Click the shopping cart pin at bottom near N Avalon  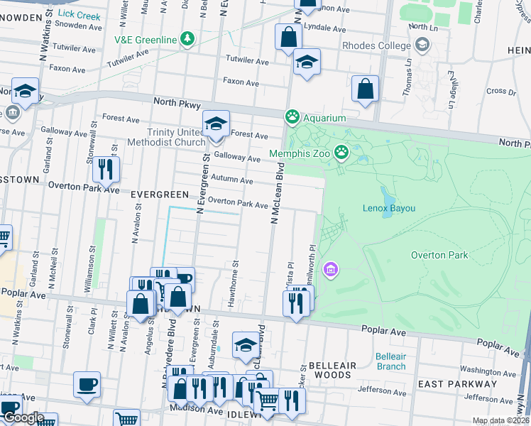coord(126,419)
